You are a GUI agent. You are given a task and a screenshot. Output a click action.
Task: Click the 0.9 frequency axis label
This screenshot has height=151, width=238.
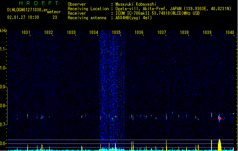click(x=3, y=87)
